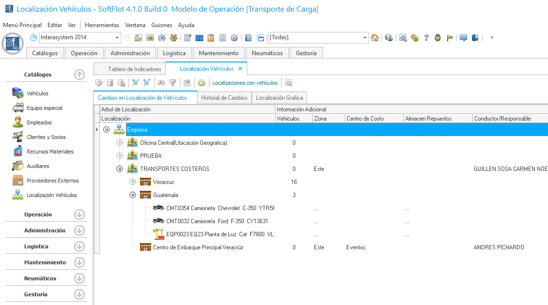Click the green refresh icon

[x=201, y=83]
